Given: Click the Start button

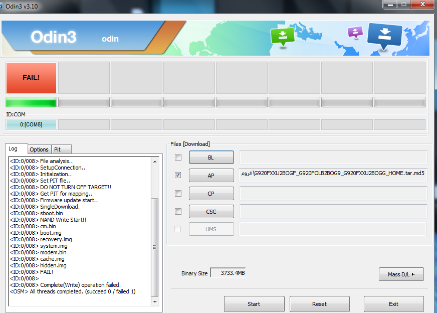Looking at the screenshot, I should pos(254,304).
